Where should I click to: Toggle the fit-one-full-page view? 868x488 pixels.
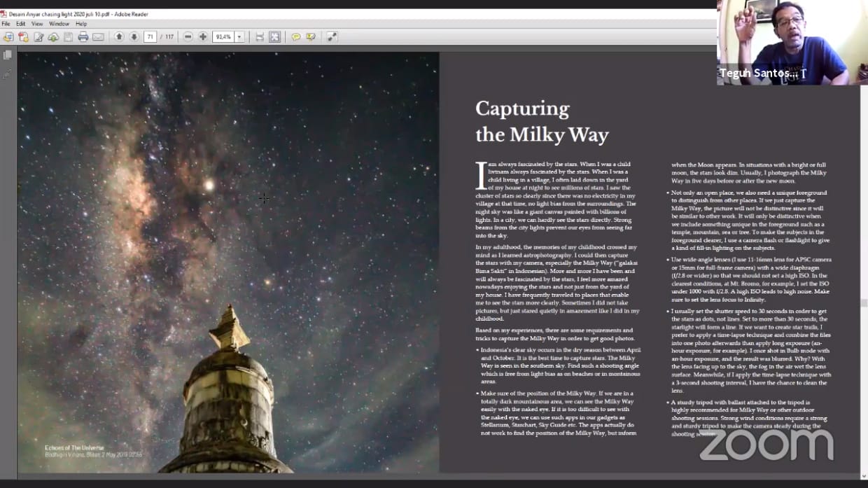(x=274, y=37)
